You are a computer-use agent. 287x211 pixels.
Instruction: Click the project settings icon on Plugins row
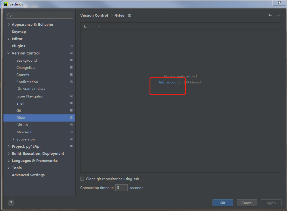tap(71, 46)
